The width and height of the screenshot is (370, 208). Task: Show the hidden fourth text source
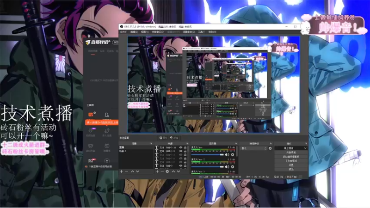pos(181,159)
